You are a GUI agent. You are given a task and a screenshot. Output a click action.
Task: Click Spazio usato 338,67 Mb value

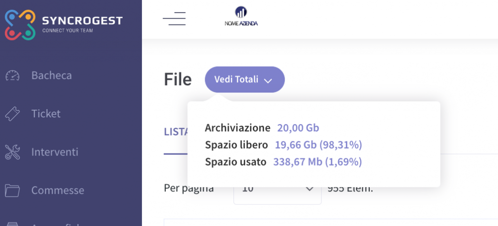coord(317,162)
